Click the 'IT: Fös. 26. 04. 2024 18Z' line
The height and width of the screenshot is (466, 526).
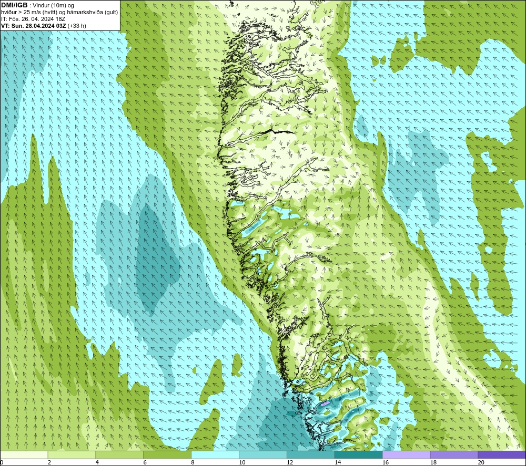[x=33, y=19]
